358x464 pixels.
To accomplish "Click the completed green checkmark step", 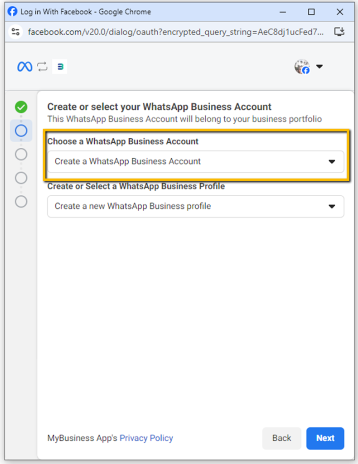I will [x=21, y=107].
